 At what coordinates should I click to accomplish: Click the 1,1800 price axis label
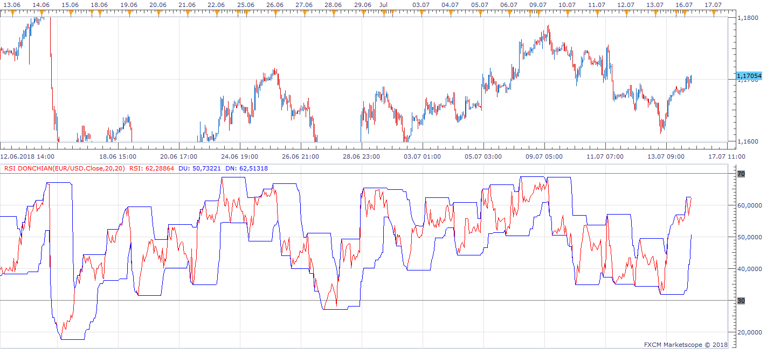[747, 18]
